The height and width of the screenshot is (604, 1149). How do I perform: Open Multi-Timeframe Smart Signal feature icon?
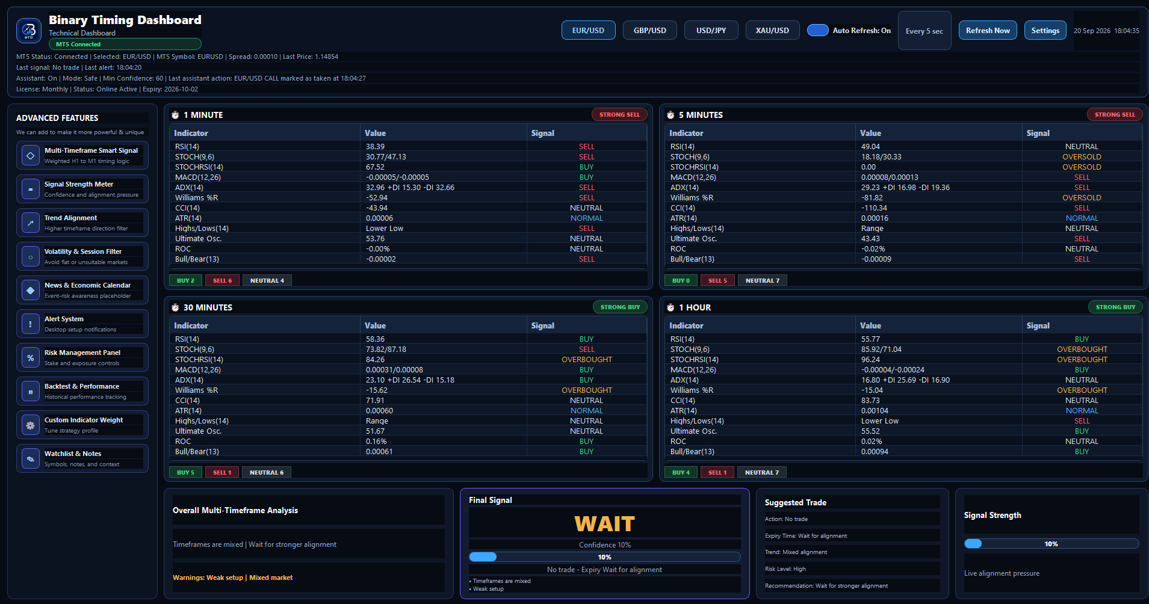(x=31, y=155)
